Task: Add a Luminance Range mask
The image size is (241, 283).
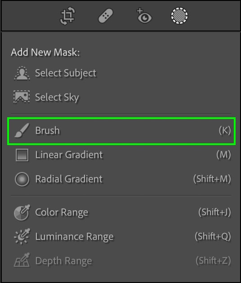Action: [120, 237]
